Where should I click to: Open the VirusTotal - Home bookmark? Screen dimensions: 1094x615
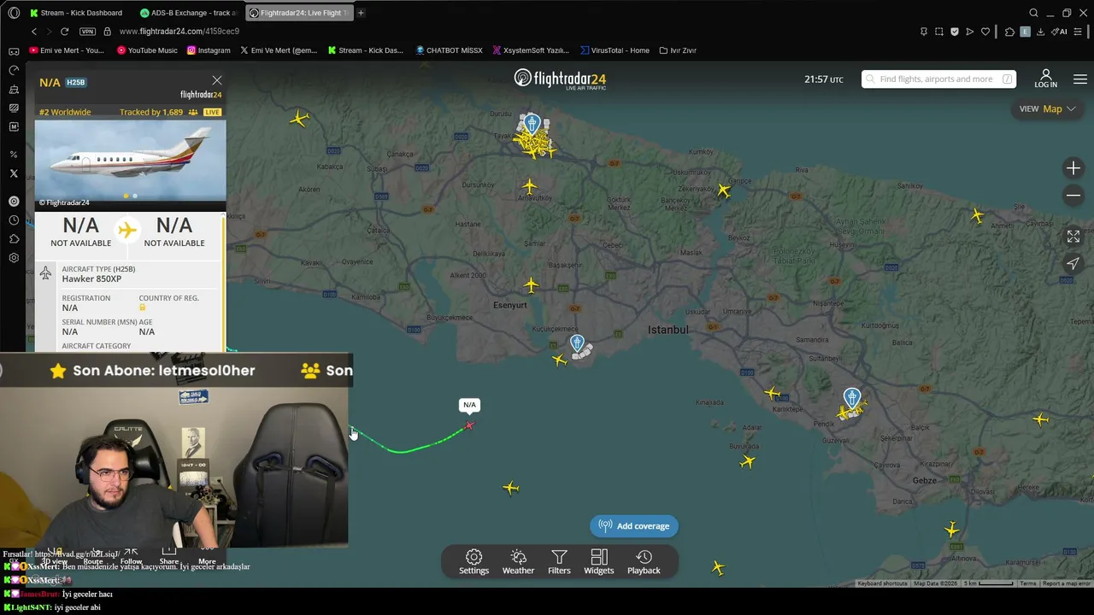click(x=615, y=50)
